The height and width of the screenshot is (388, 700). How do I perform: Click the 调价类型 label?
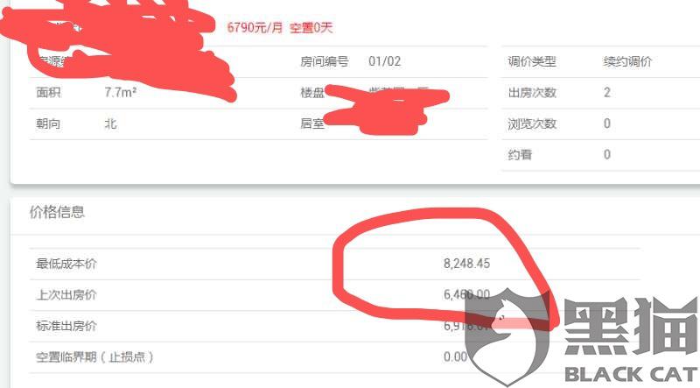point(532,61)
